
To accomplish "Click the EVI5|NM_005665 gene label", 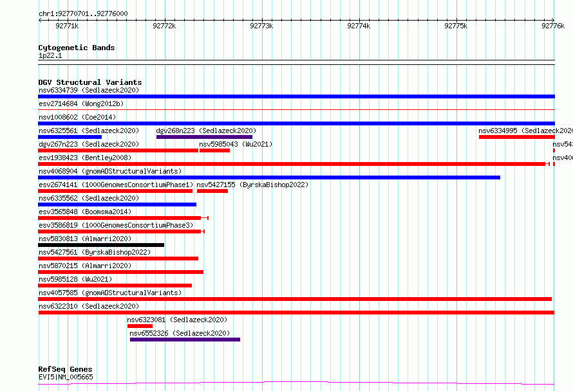I will [x=66, y=377].
